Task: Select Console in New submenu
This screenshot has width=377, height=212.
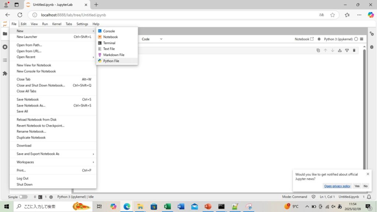Action: (x=117, y=31)
